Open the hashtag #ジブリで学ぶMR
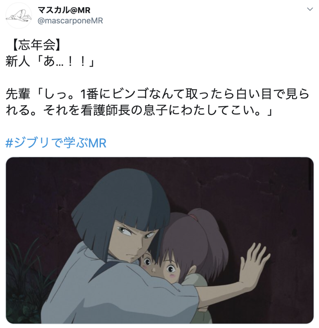The image size is (319, 328). (56, 143)
